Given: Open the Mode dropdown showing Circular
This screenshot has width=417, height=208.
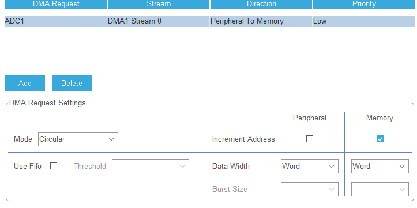Looking at the screenshot, I should coord(78,139).
